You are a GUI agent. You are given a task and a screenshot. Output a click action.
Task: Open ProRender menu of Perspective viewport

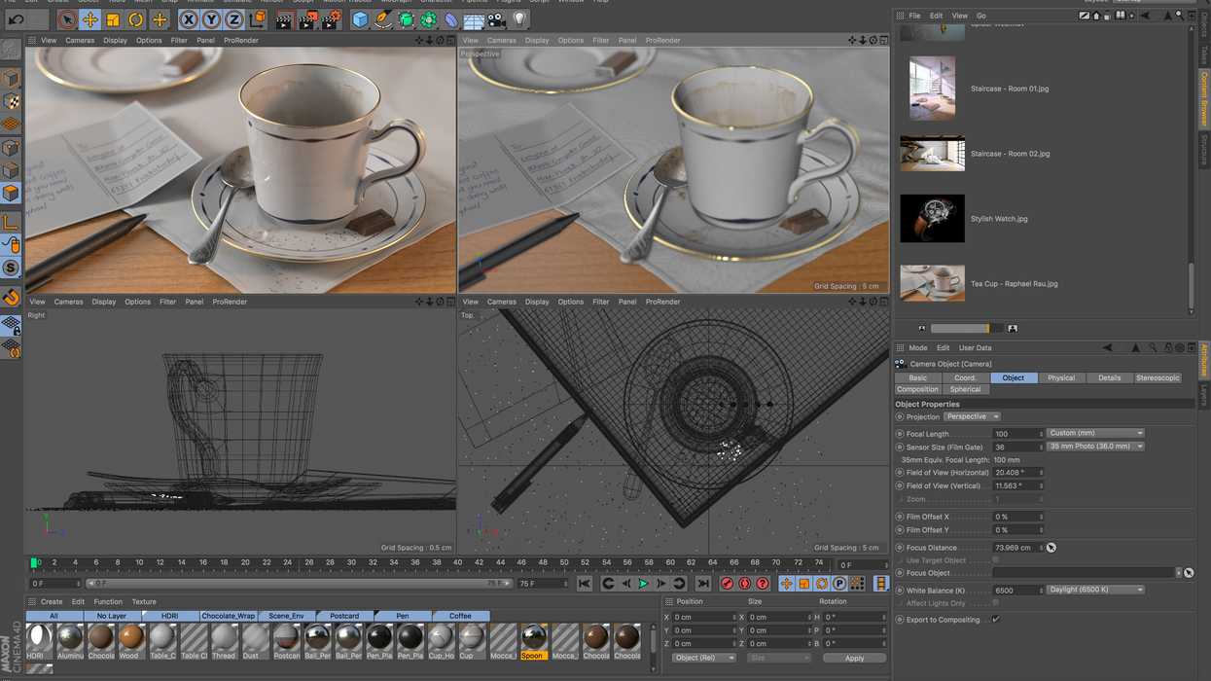662,40
